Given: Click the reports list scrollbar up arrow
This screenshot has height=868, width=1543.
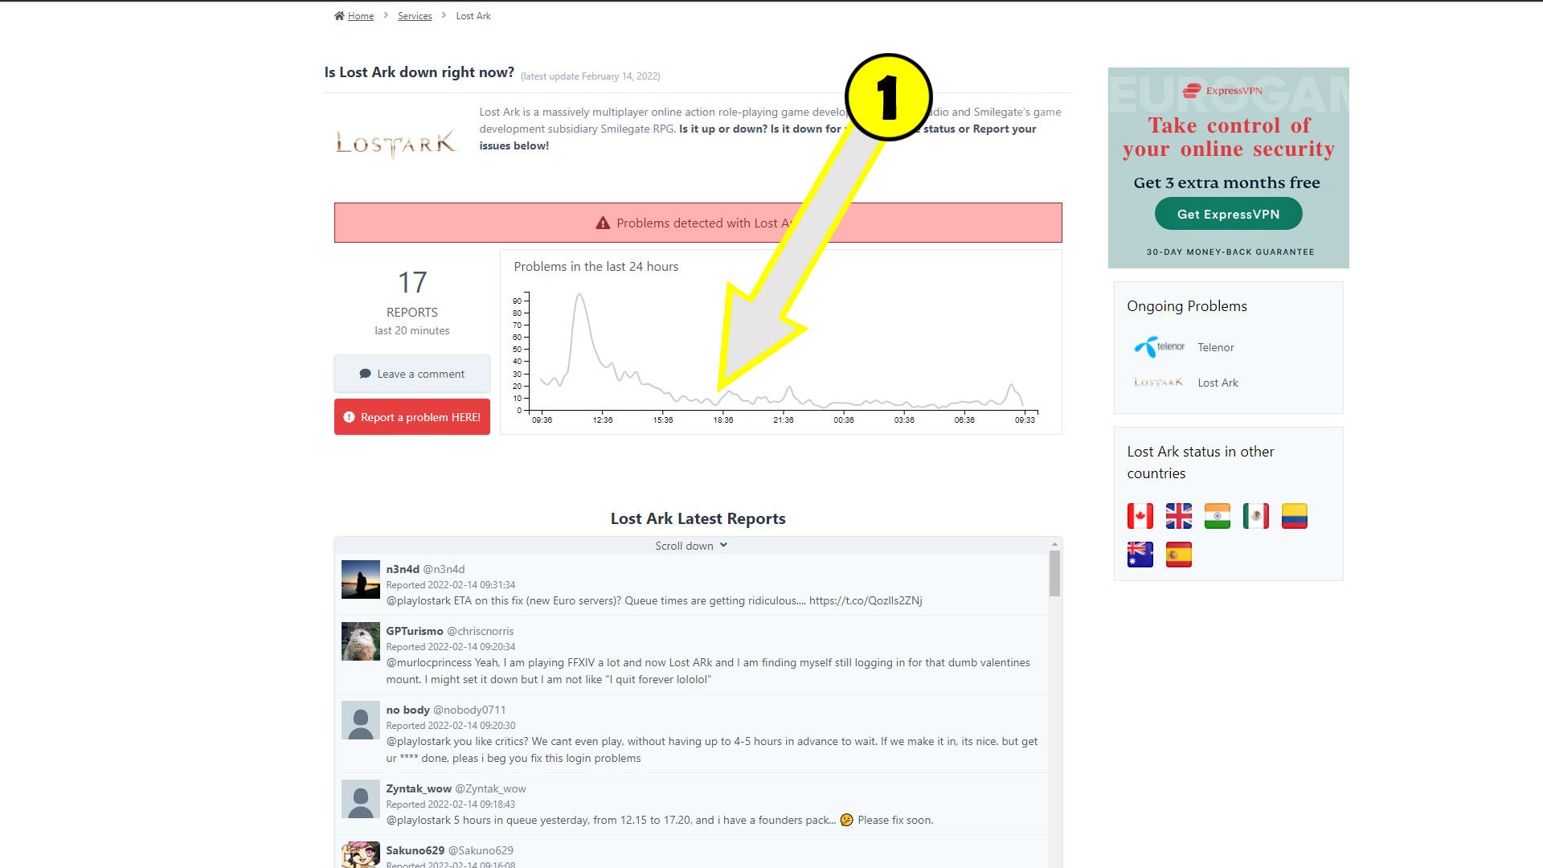Looking at the screenshot, I should coord(1054,545).
